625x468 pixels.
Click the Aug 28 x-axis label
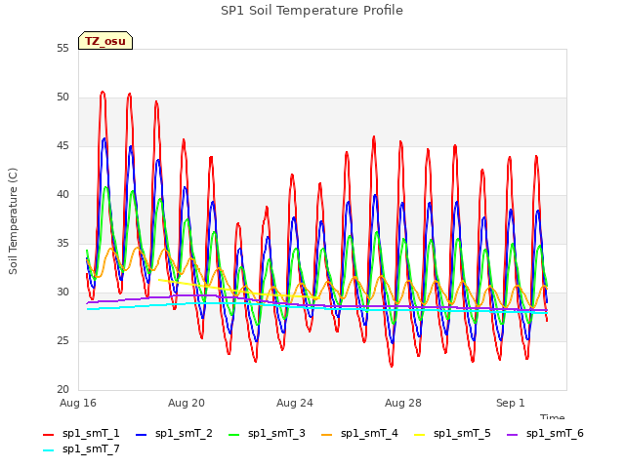403,403
